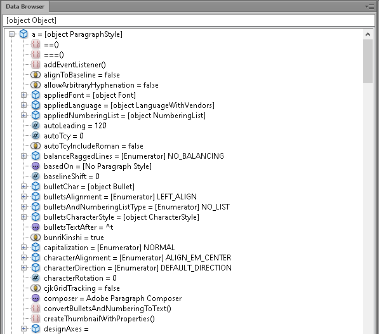Click the function icon beside ==()
The width and height of the screenshot is (379, 334).
pyautogui.click(x=36, y=44)
